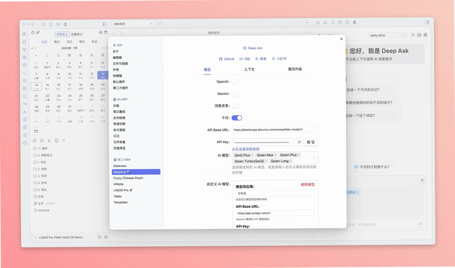Viewport: 455px width, 268px height.
Task: Open the LifeOS Pro plugin settings
Action: click(123, 190)
